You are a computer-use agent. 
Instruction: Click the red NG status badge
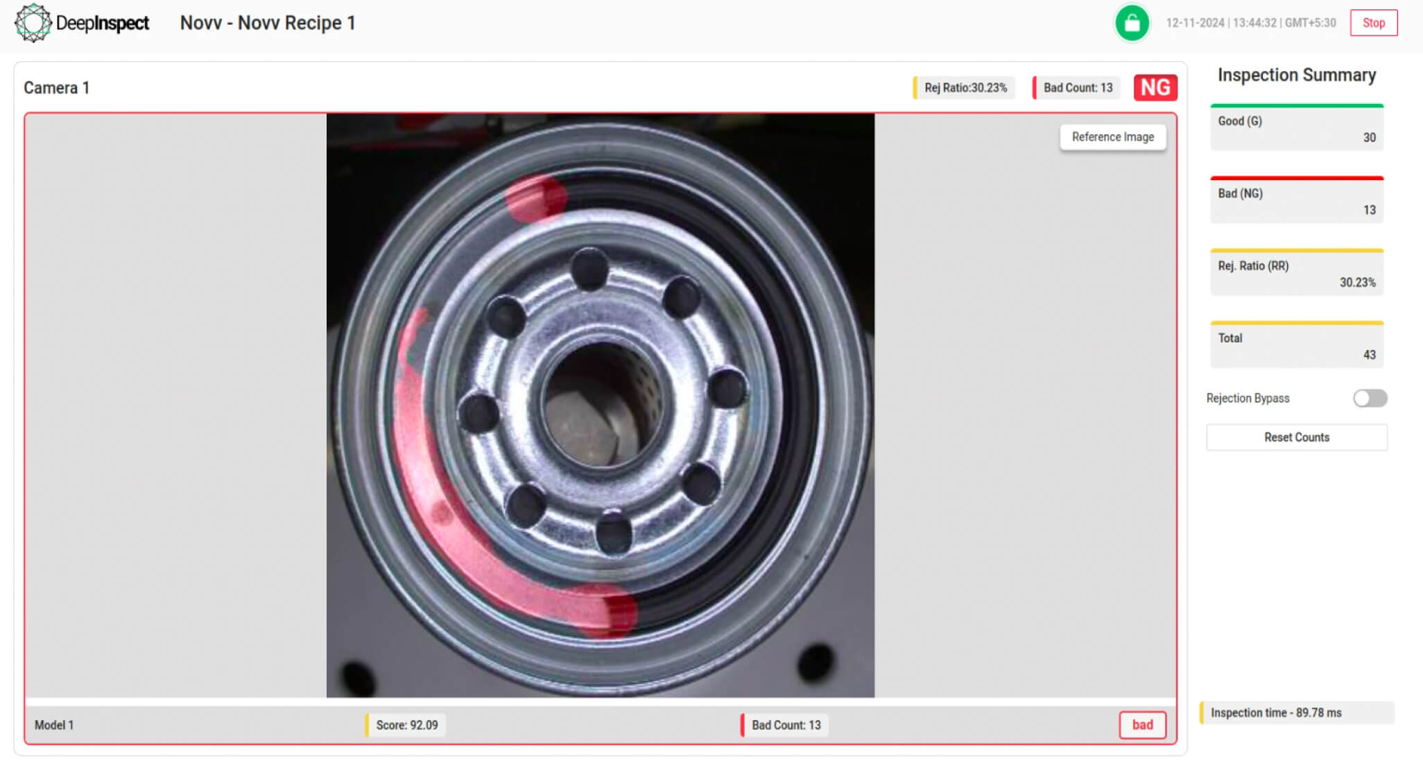(1155, 87)
